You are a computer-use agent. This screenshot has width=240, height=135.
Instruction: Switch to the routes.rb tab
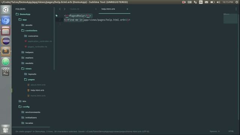[75, 9]
